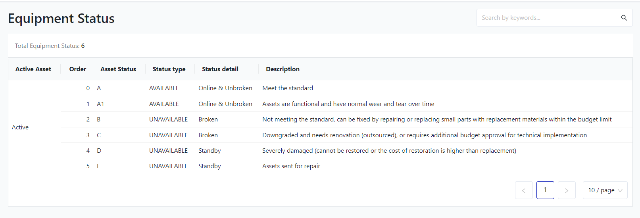The image size is (640, 218).
Task: Select page number 1
Action: pos(545,190)
